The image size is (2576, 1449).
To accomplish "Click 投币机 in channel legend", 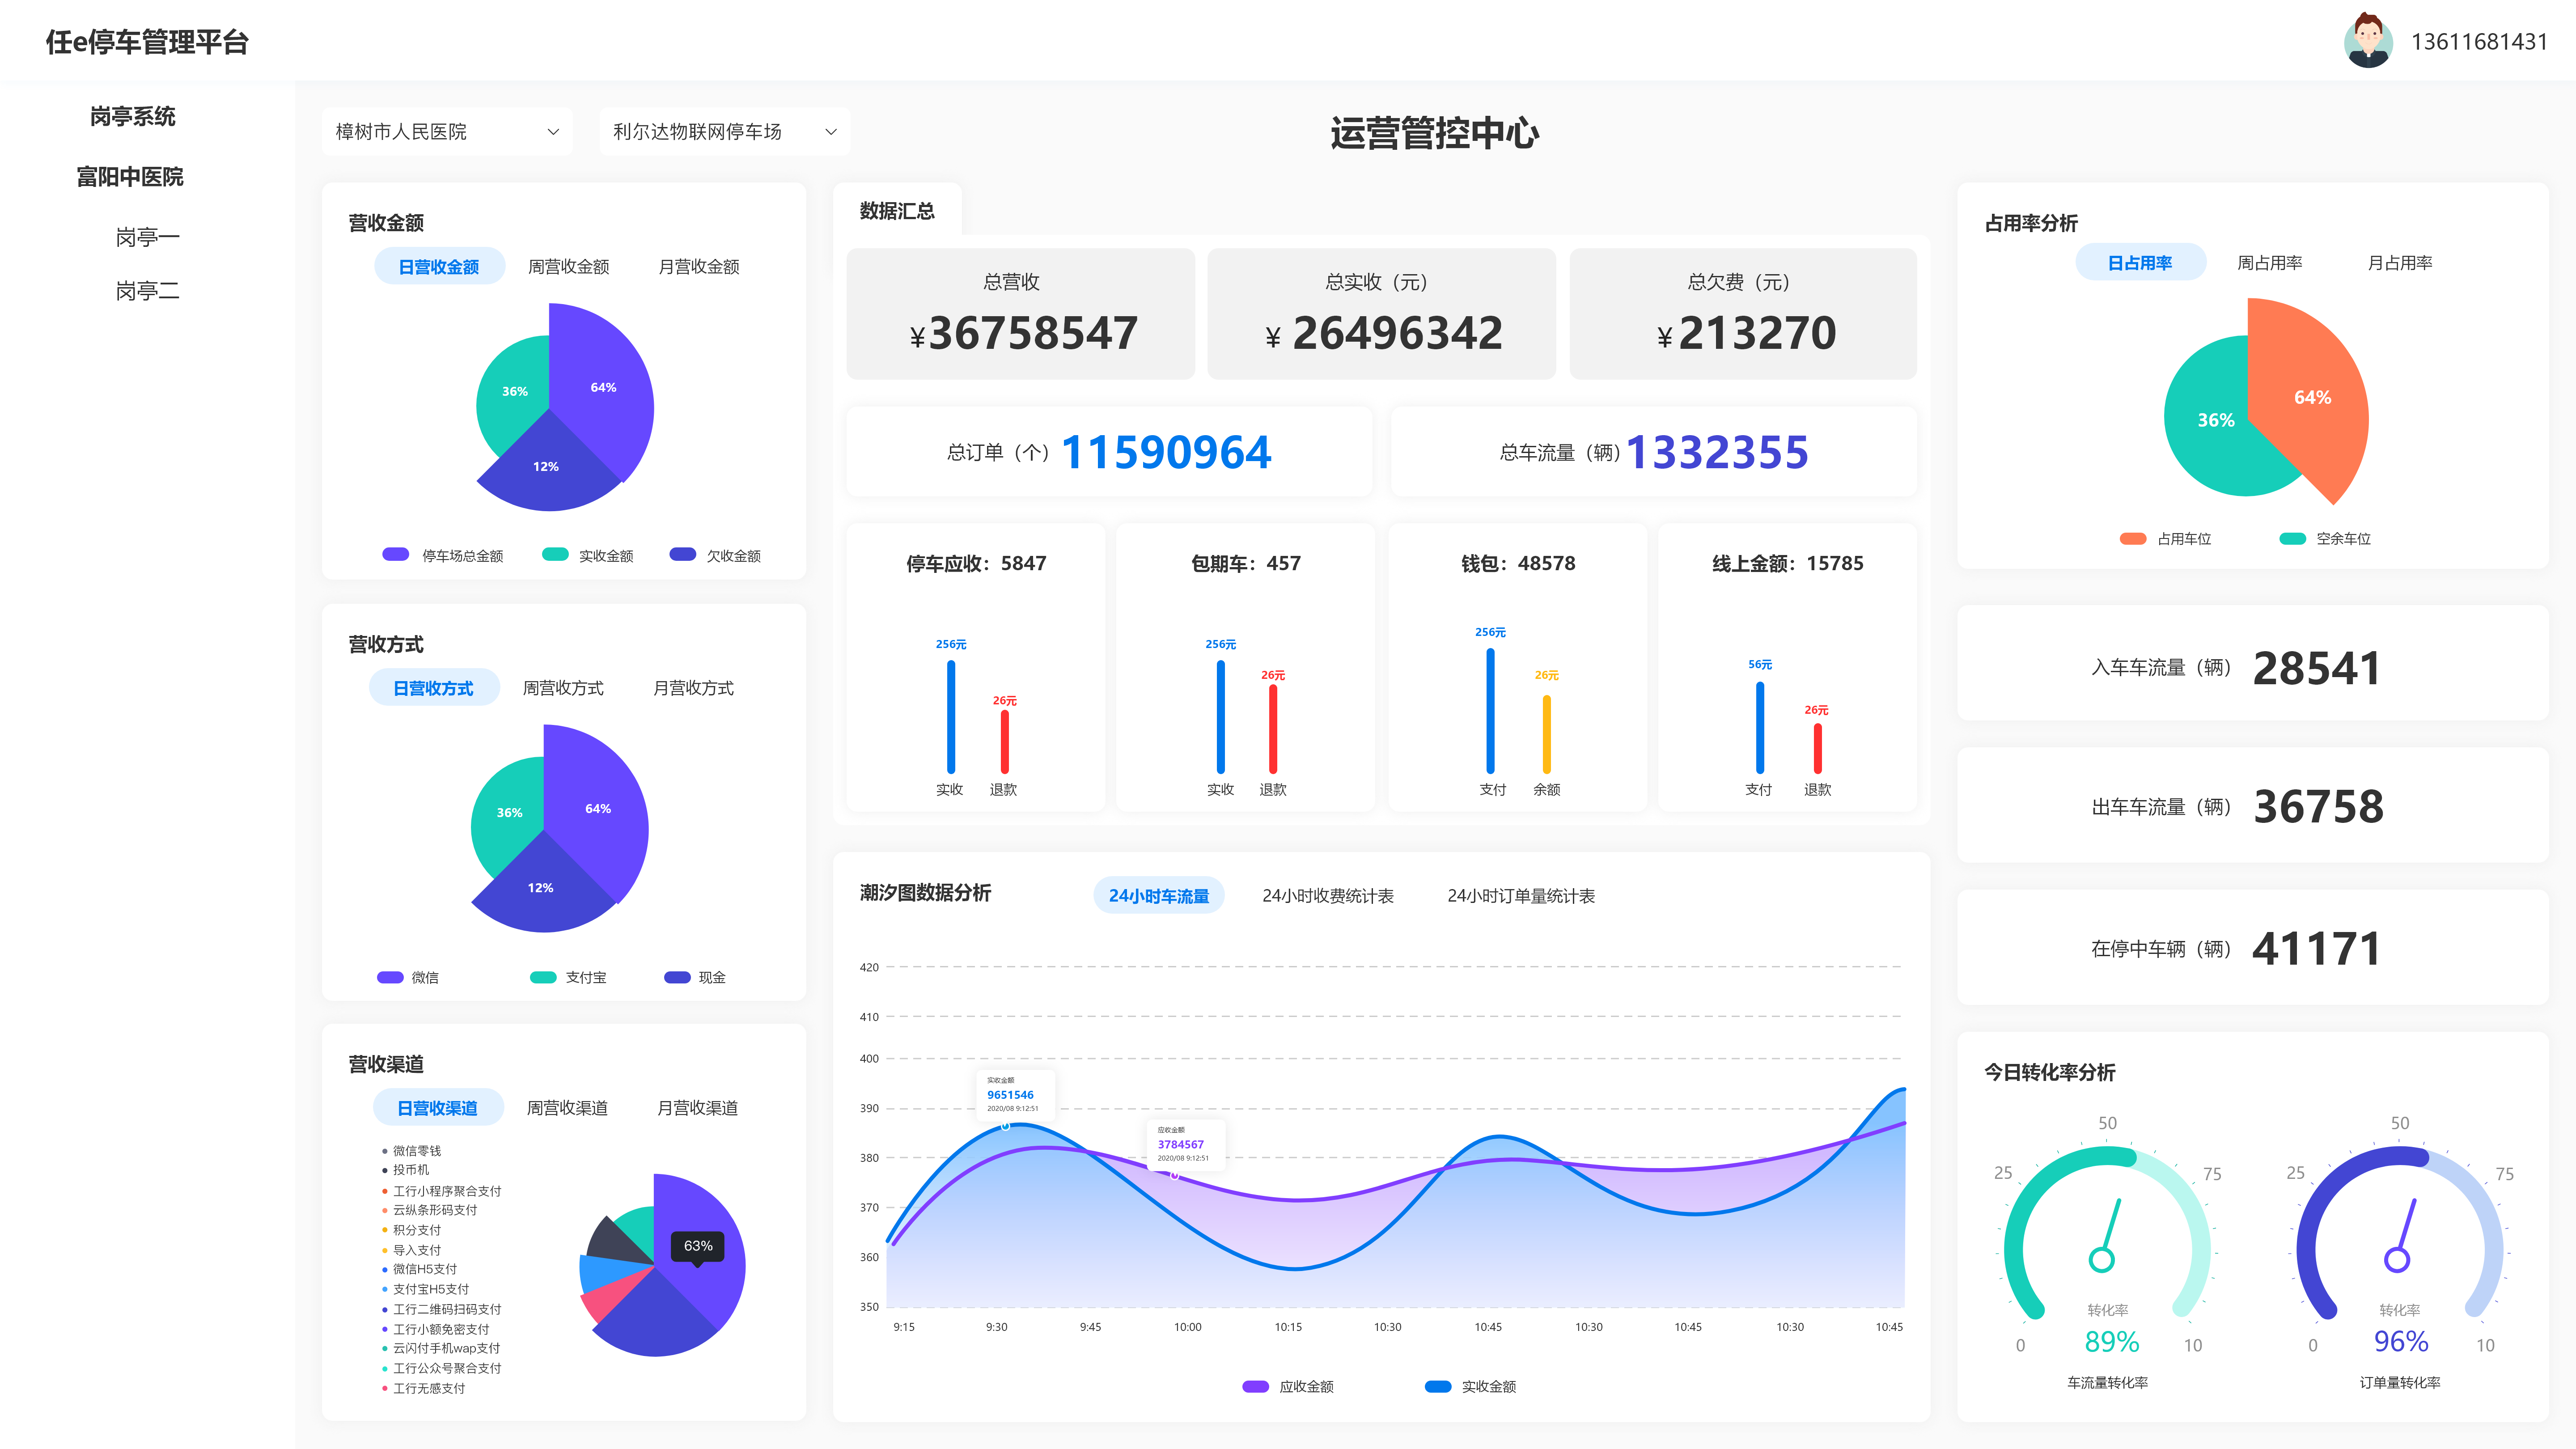I will tap(405, 1170).
